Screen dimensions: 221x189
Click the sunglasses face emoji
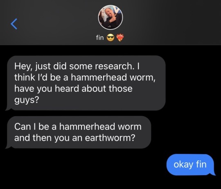[x=110, y=38]
